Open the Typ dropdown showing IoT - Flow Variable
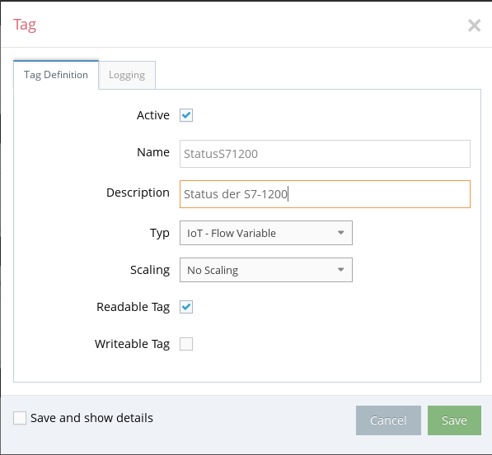492x455 pixels. point(266,233)
